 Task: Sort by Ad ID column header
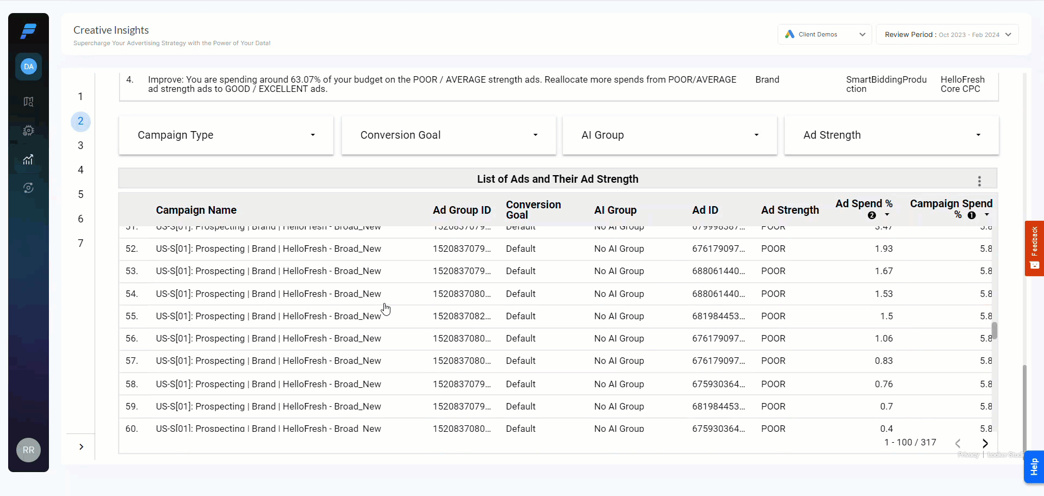click(705, 210)
